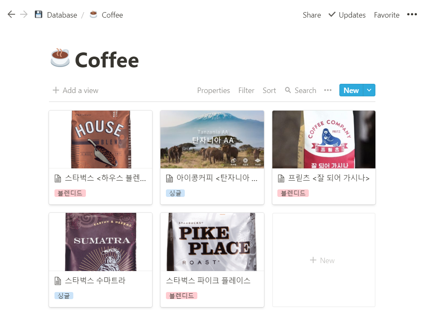Click the search magnifier icon

[288, 90]
